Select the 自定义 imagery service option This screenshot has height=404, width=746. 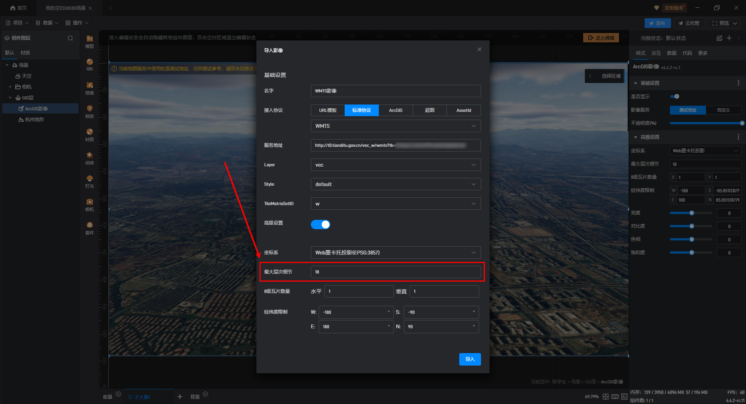coord(723,110)
